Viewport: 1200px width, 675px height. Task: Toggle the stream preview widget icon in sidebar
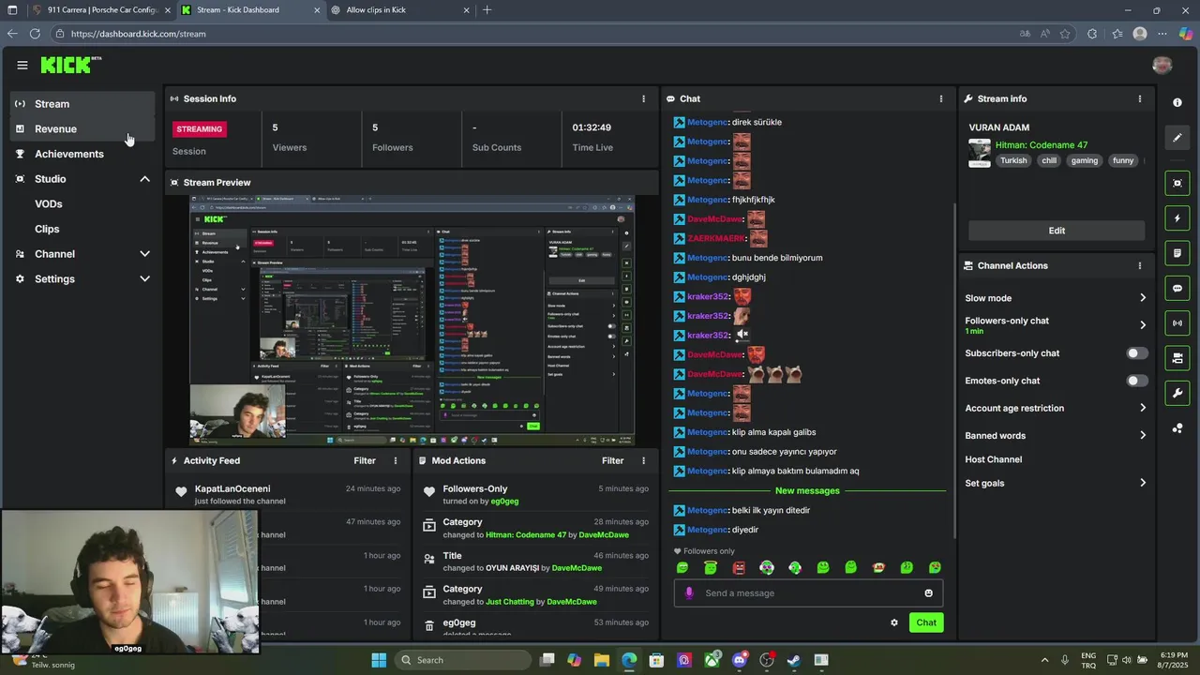coord(1177,183)
